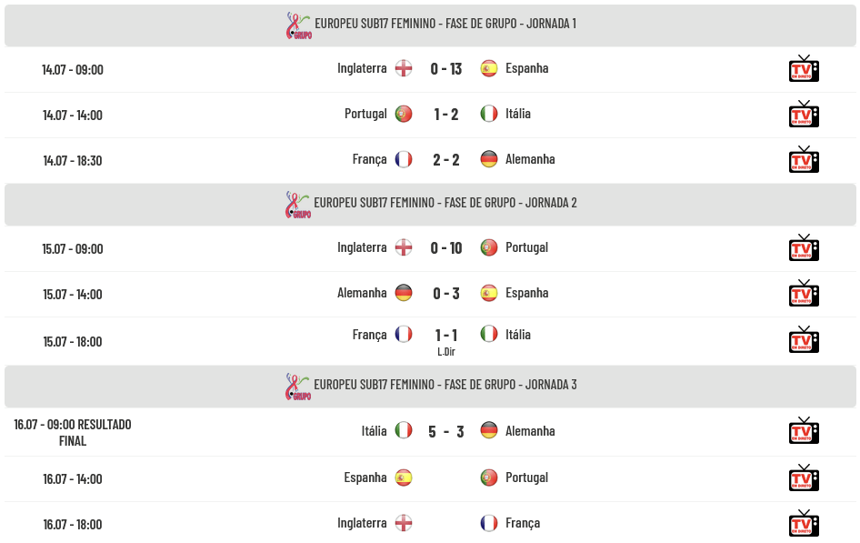Click França team name on 16.07 18:00
The image size is (860, 543).
click(523, 523)
